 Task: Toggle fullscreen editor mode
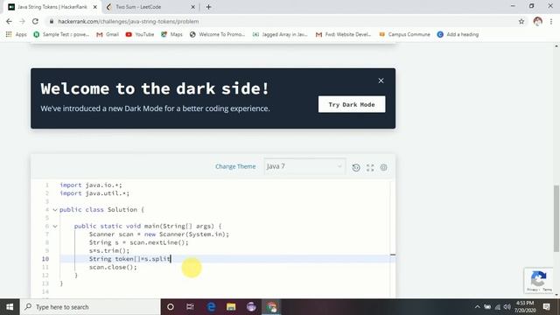pos(370,167)
